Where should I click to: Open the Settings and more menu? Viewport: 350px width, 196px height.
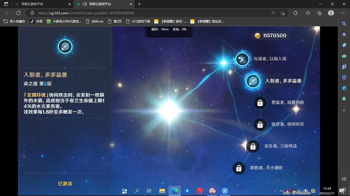343,13
